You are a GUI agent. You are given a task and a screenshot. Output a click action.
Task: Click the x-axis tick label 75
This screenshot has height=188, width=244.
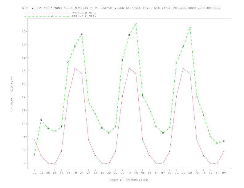pos(204,173)
